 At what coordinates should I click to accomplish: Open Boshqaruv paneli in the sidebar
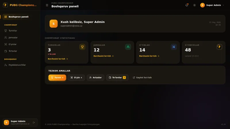click(x=18, y=17)
